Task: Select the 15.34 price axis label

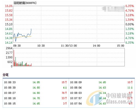Action: [9, 20]
